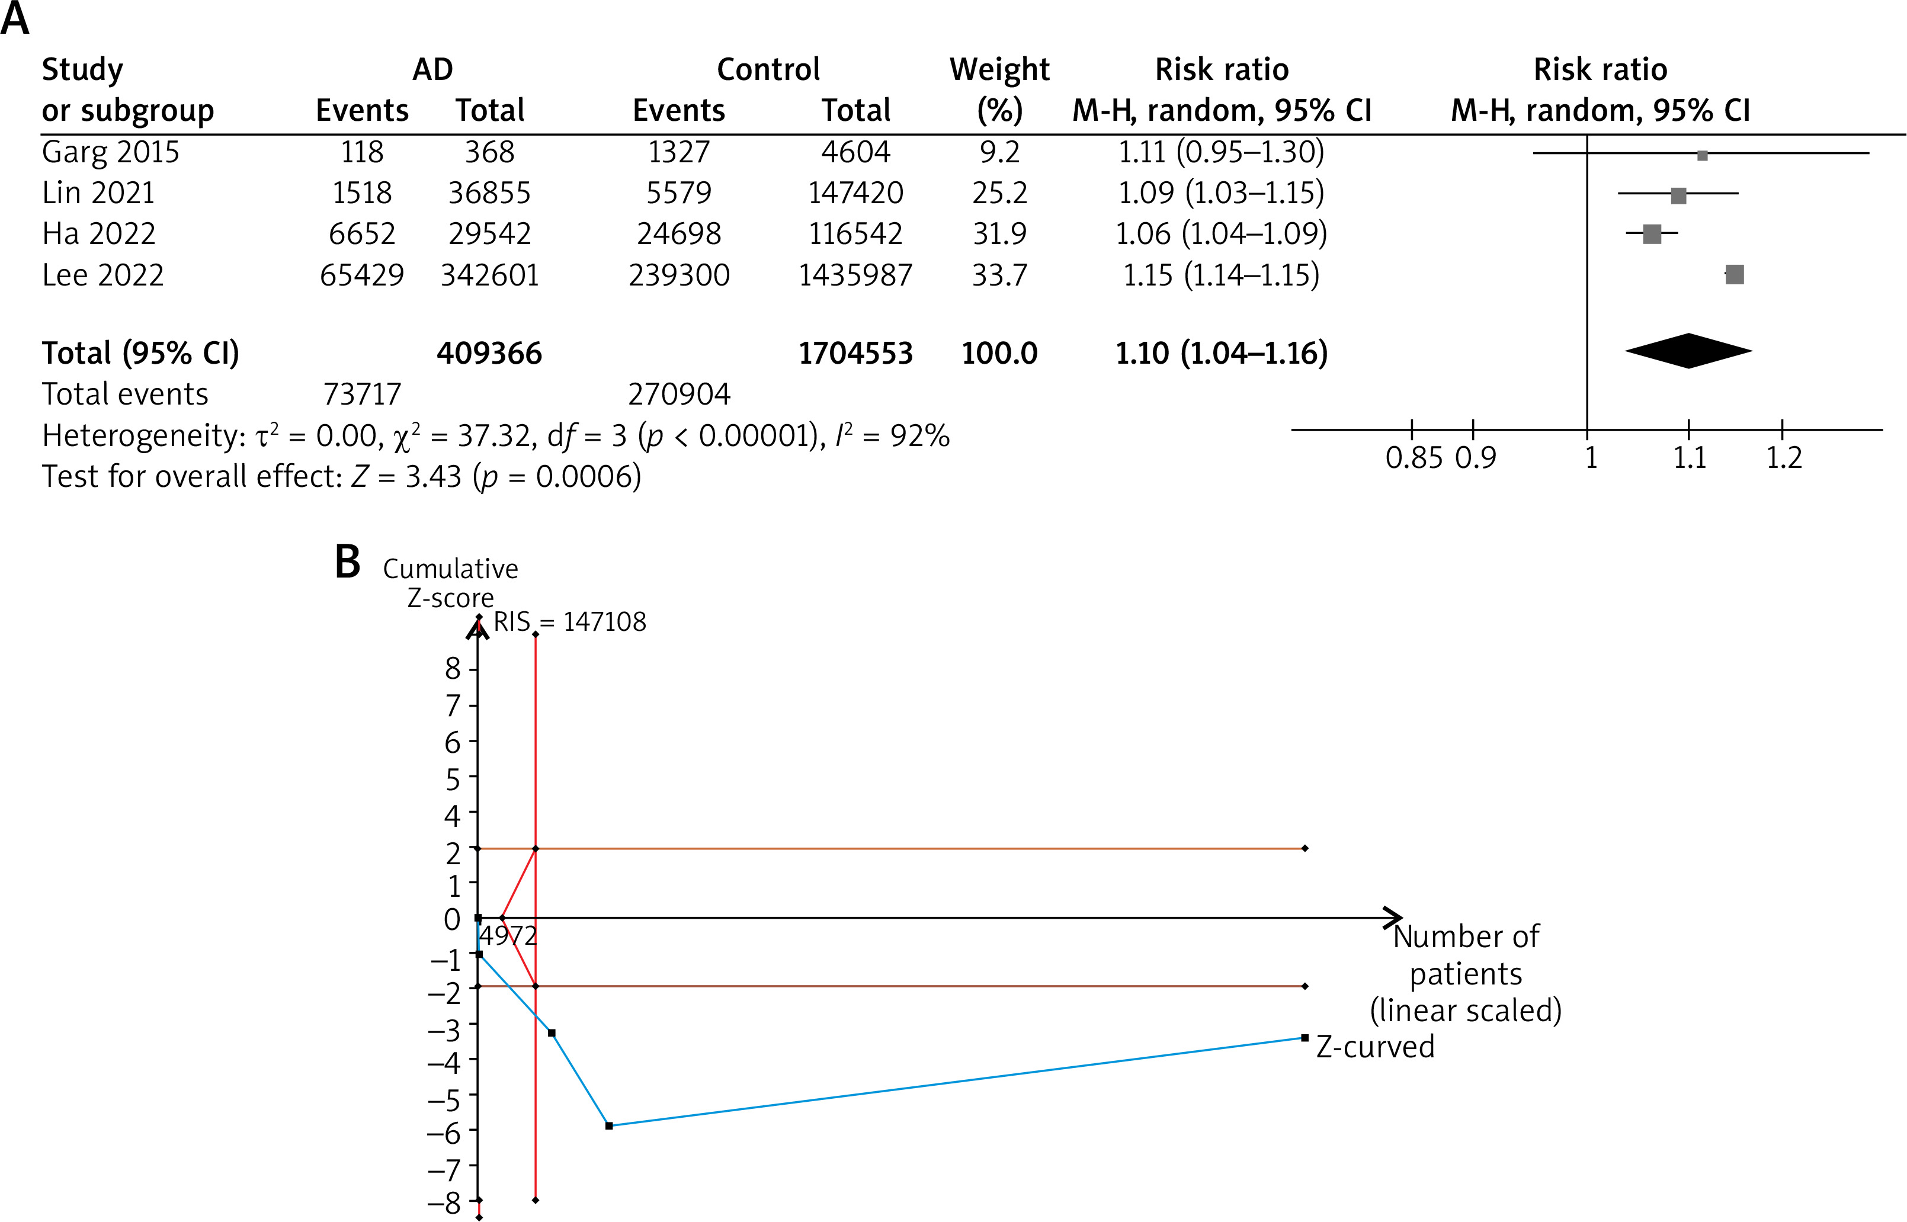
Task: Click the Ha 2022 forest plot square
Action: click(x=1652, y=234)
